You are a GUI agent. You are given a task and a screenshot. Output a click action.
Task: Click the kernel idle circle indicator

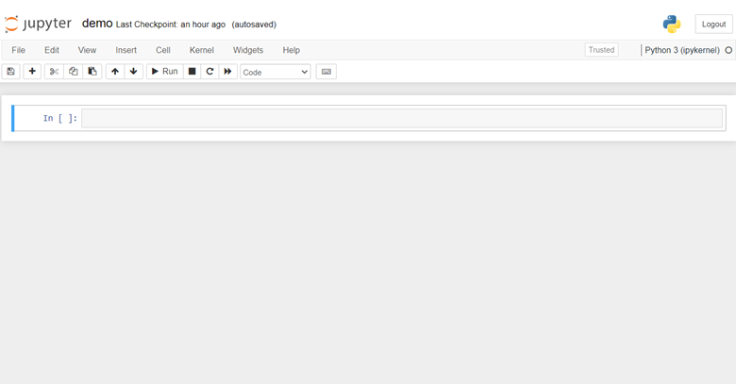pos(728,50)
